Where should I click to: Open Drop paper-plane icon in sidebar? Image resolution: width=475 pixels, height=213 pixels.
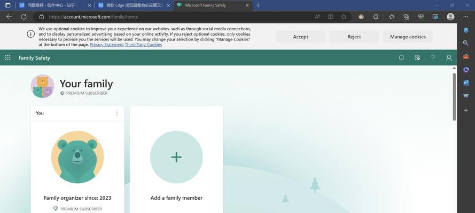pyautogui.click(x=466, y=96)
